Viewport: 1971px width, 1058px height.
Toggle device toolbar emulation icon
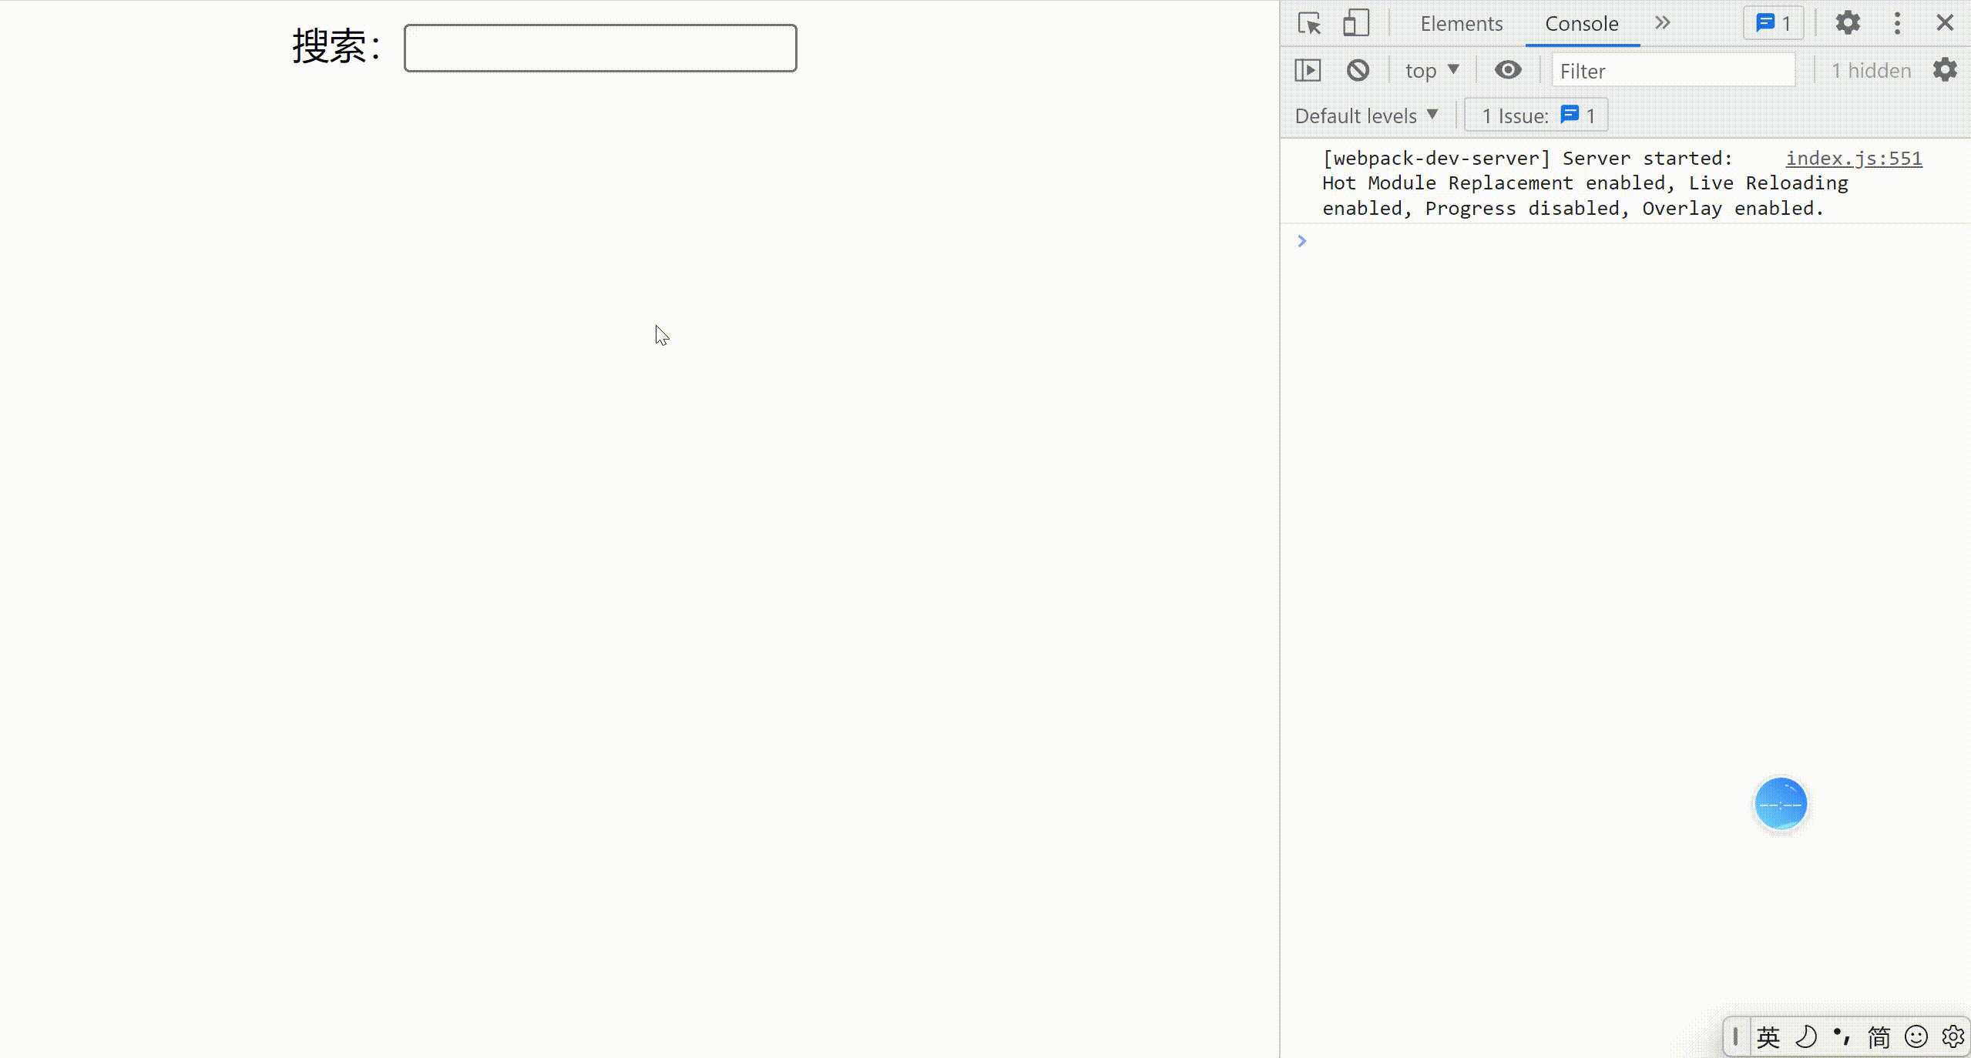(1356, 23)
